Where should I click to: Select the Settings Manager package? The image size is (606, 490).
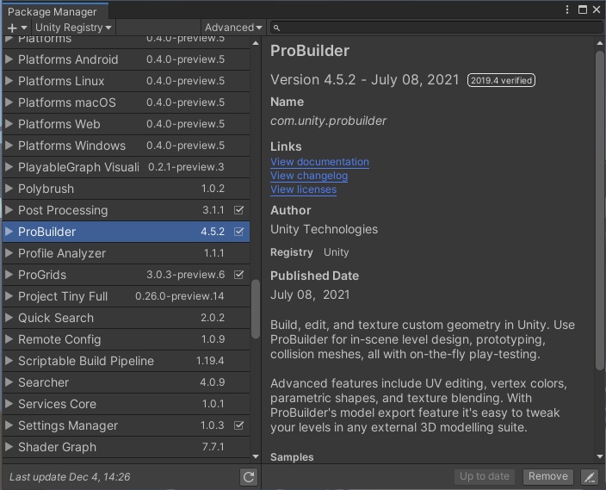pos(126,425)
